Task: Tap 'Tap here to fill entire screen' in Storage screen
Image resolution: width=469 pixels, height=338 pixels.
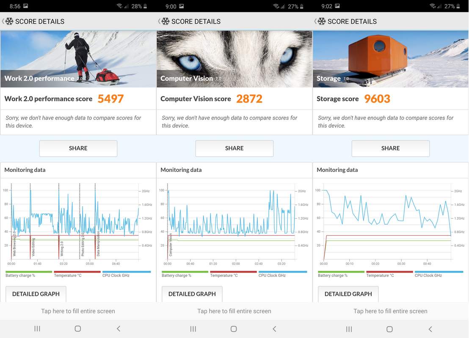Action: 390,311
